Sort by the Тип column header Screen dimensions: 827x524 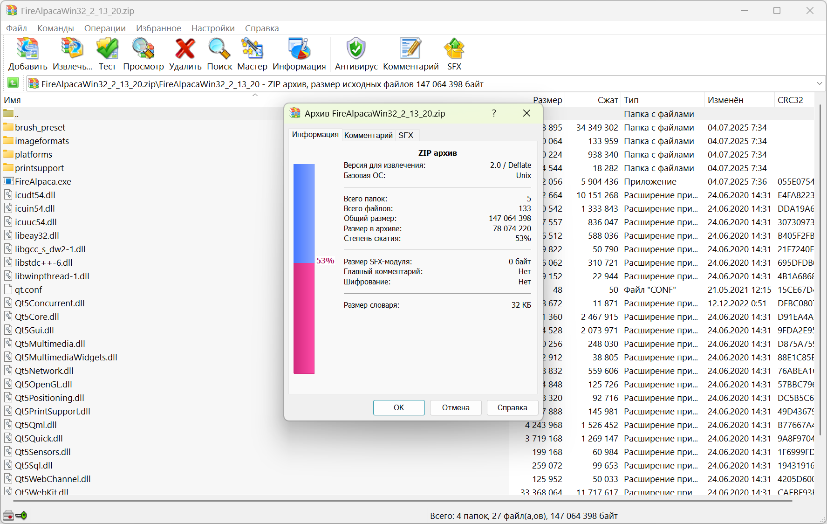[x=662, y=100]
